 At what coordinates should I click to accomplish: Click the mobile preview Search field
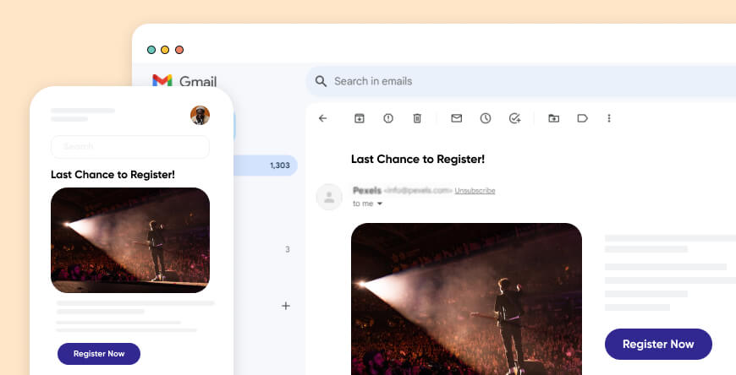point(130,147)
